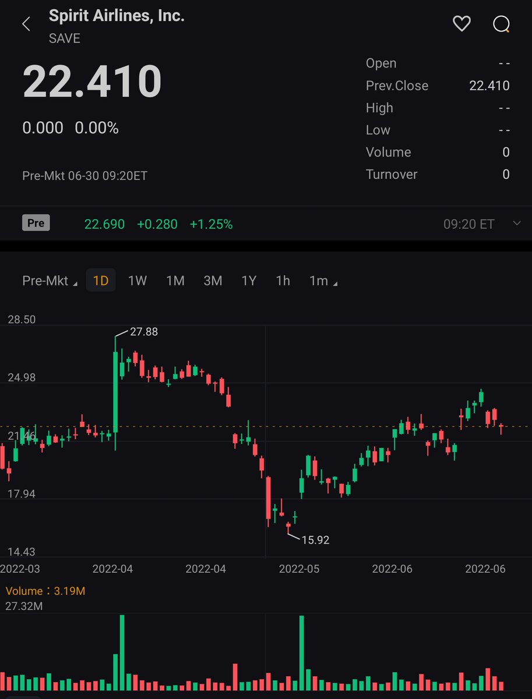Click the SAVE ticker symbol
This screenshot has width=532, height=699.
tap(65, 38)
